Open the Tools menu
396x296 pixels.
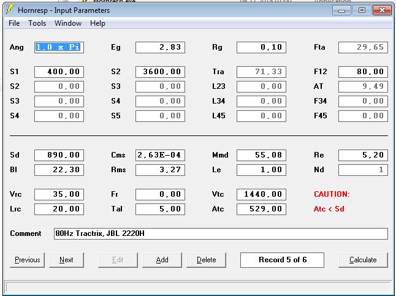coord(37,23)
